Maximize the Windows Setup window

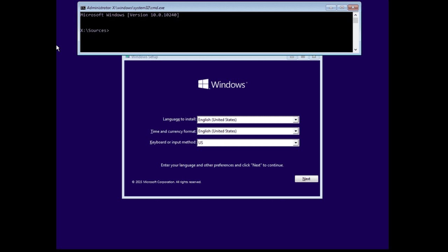302,56
